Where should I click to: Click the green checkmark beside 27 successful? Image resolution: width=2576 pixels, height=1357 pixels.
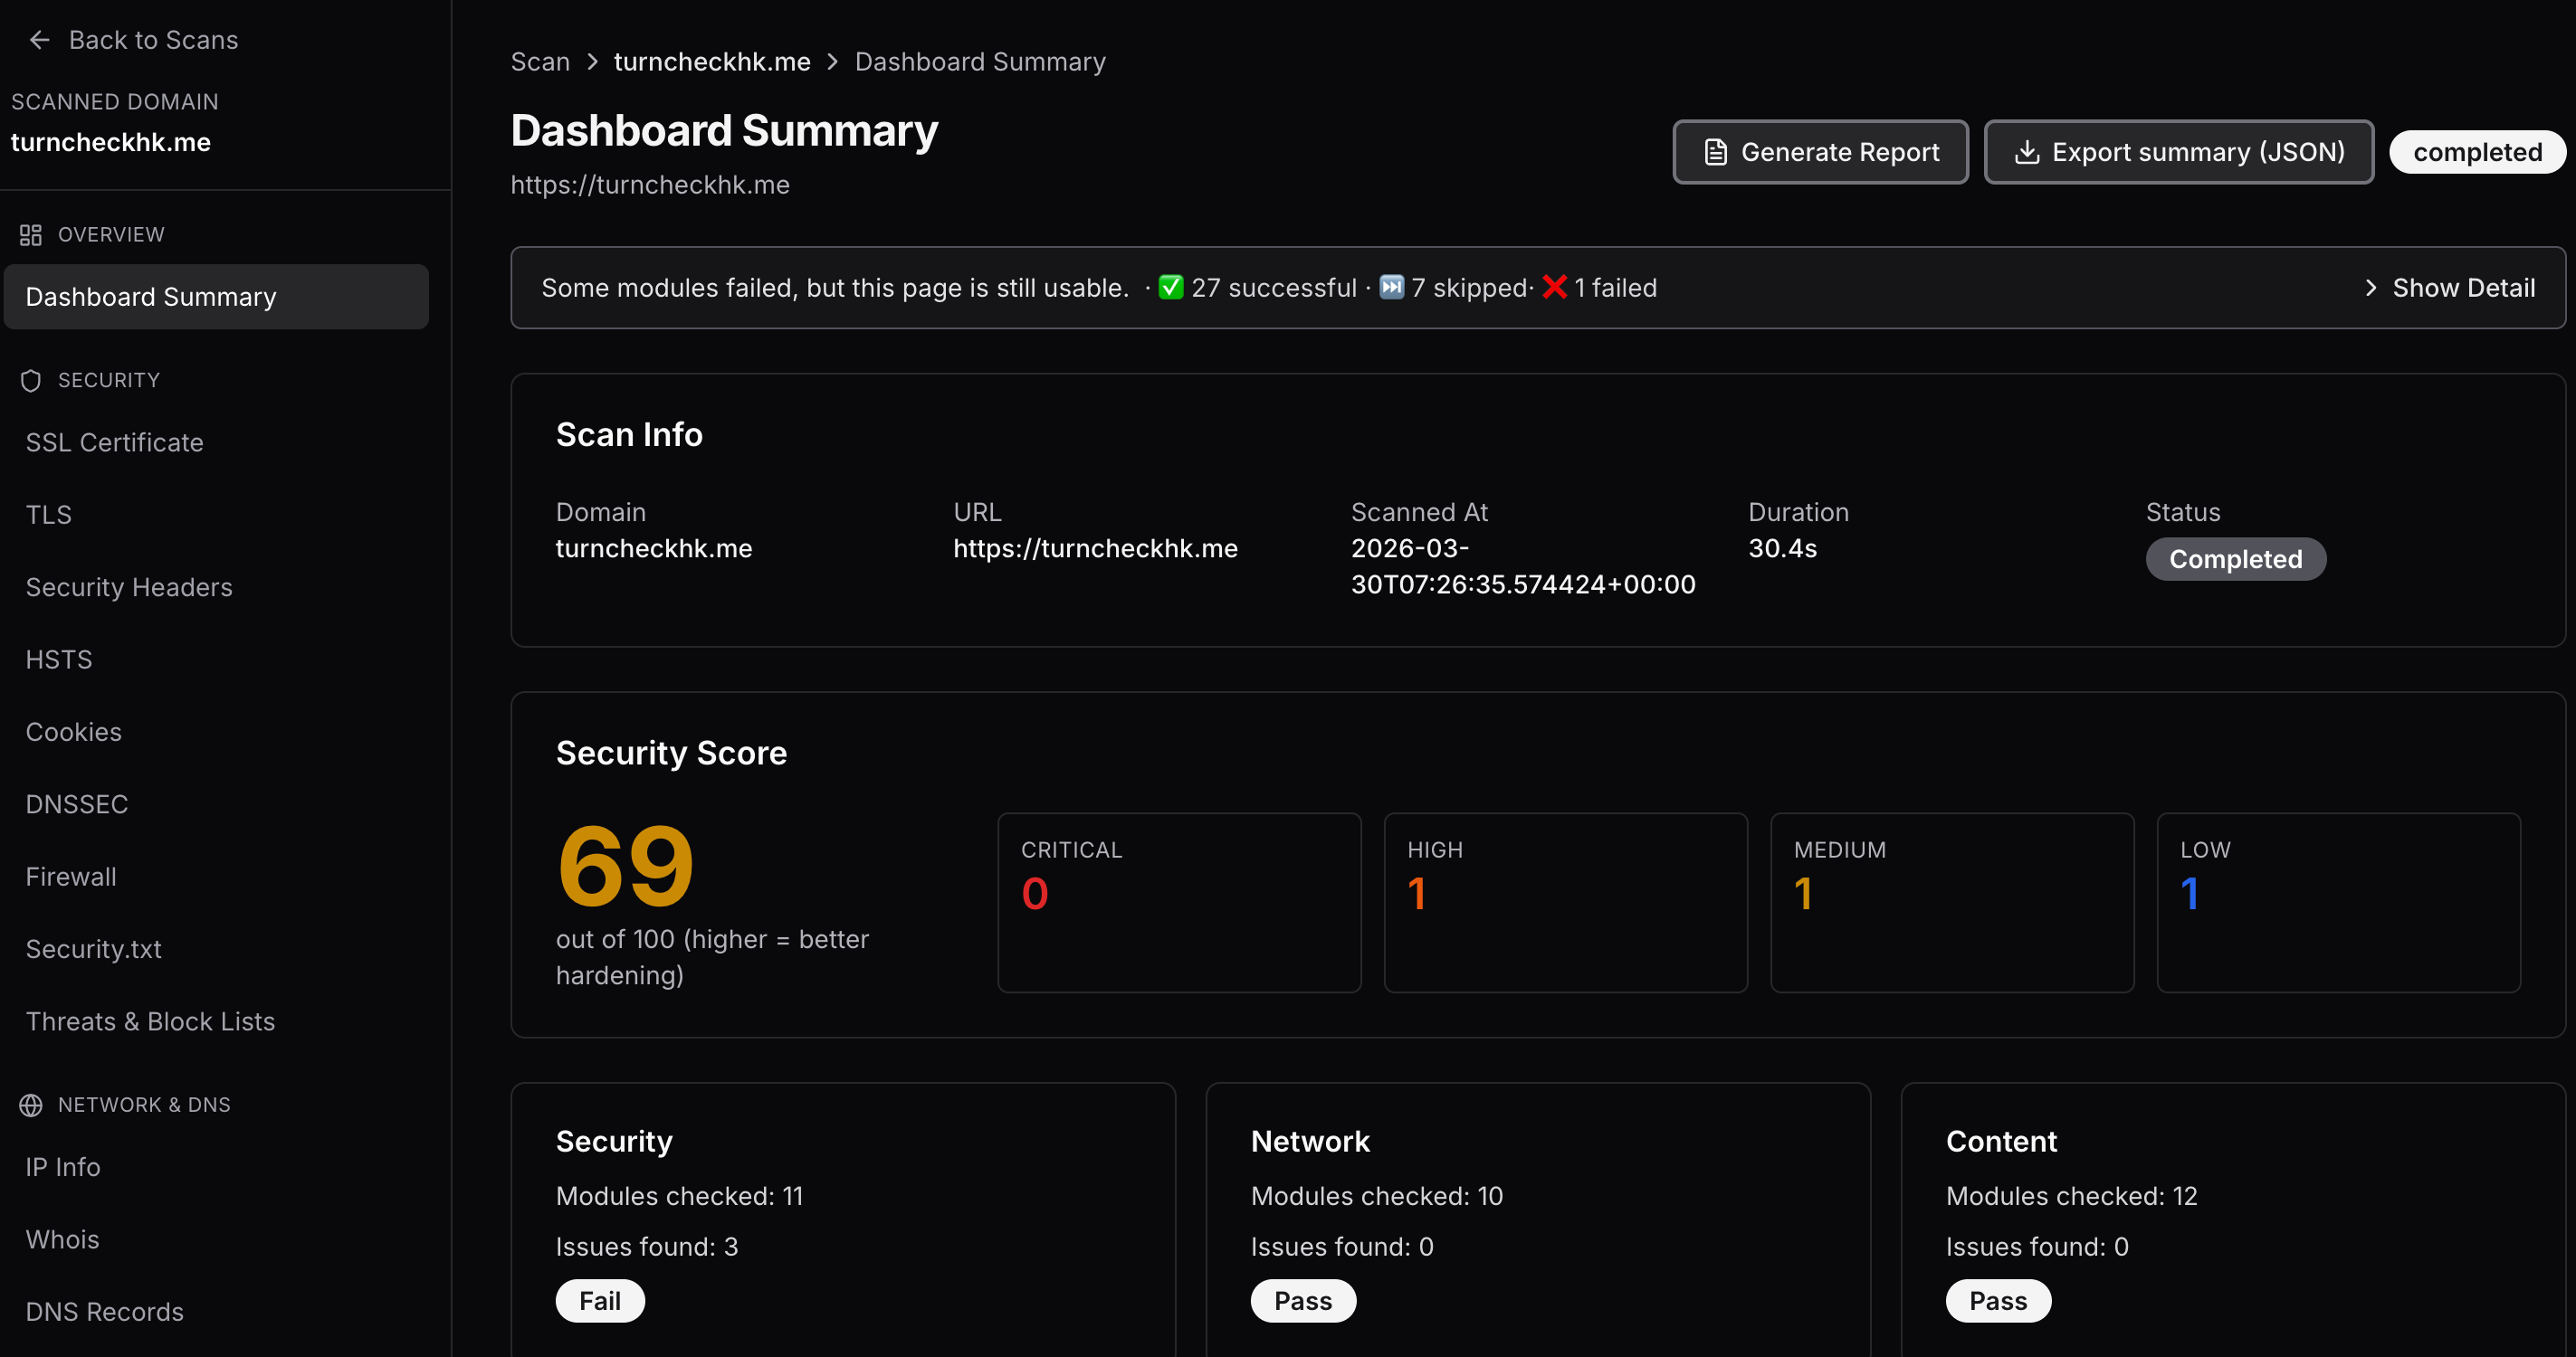point(1171,287)
